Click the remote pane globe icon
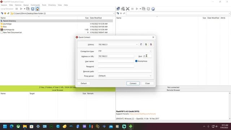231x130 pixels. pos(153,9)
